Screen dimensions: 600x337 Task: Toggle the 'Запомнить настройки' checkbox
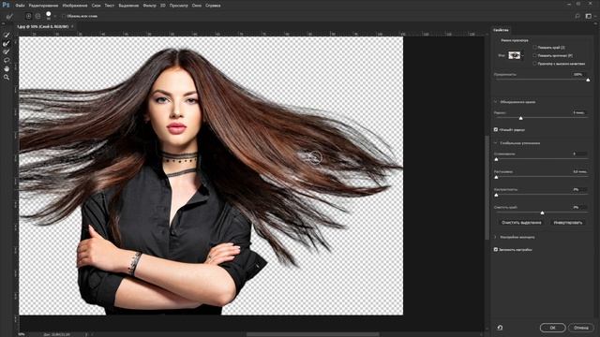[x=496, y=249]
